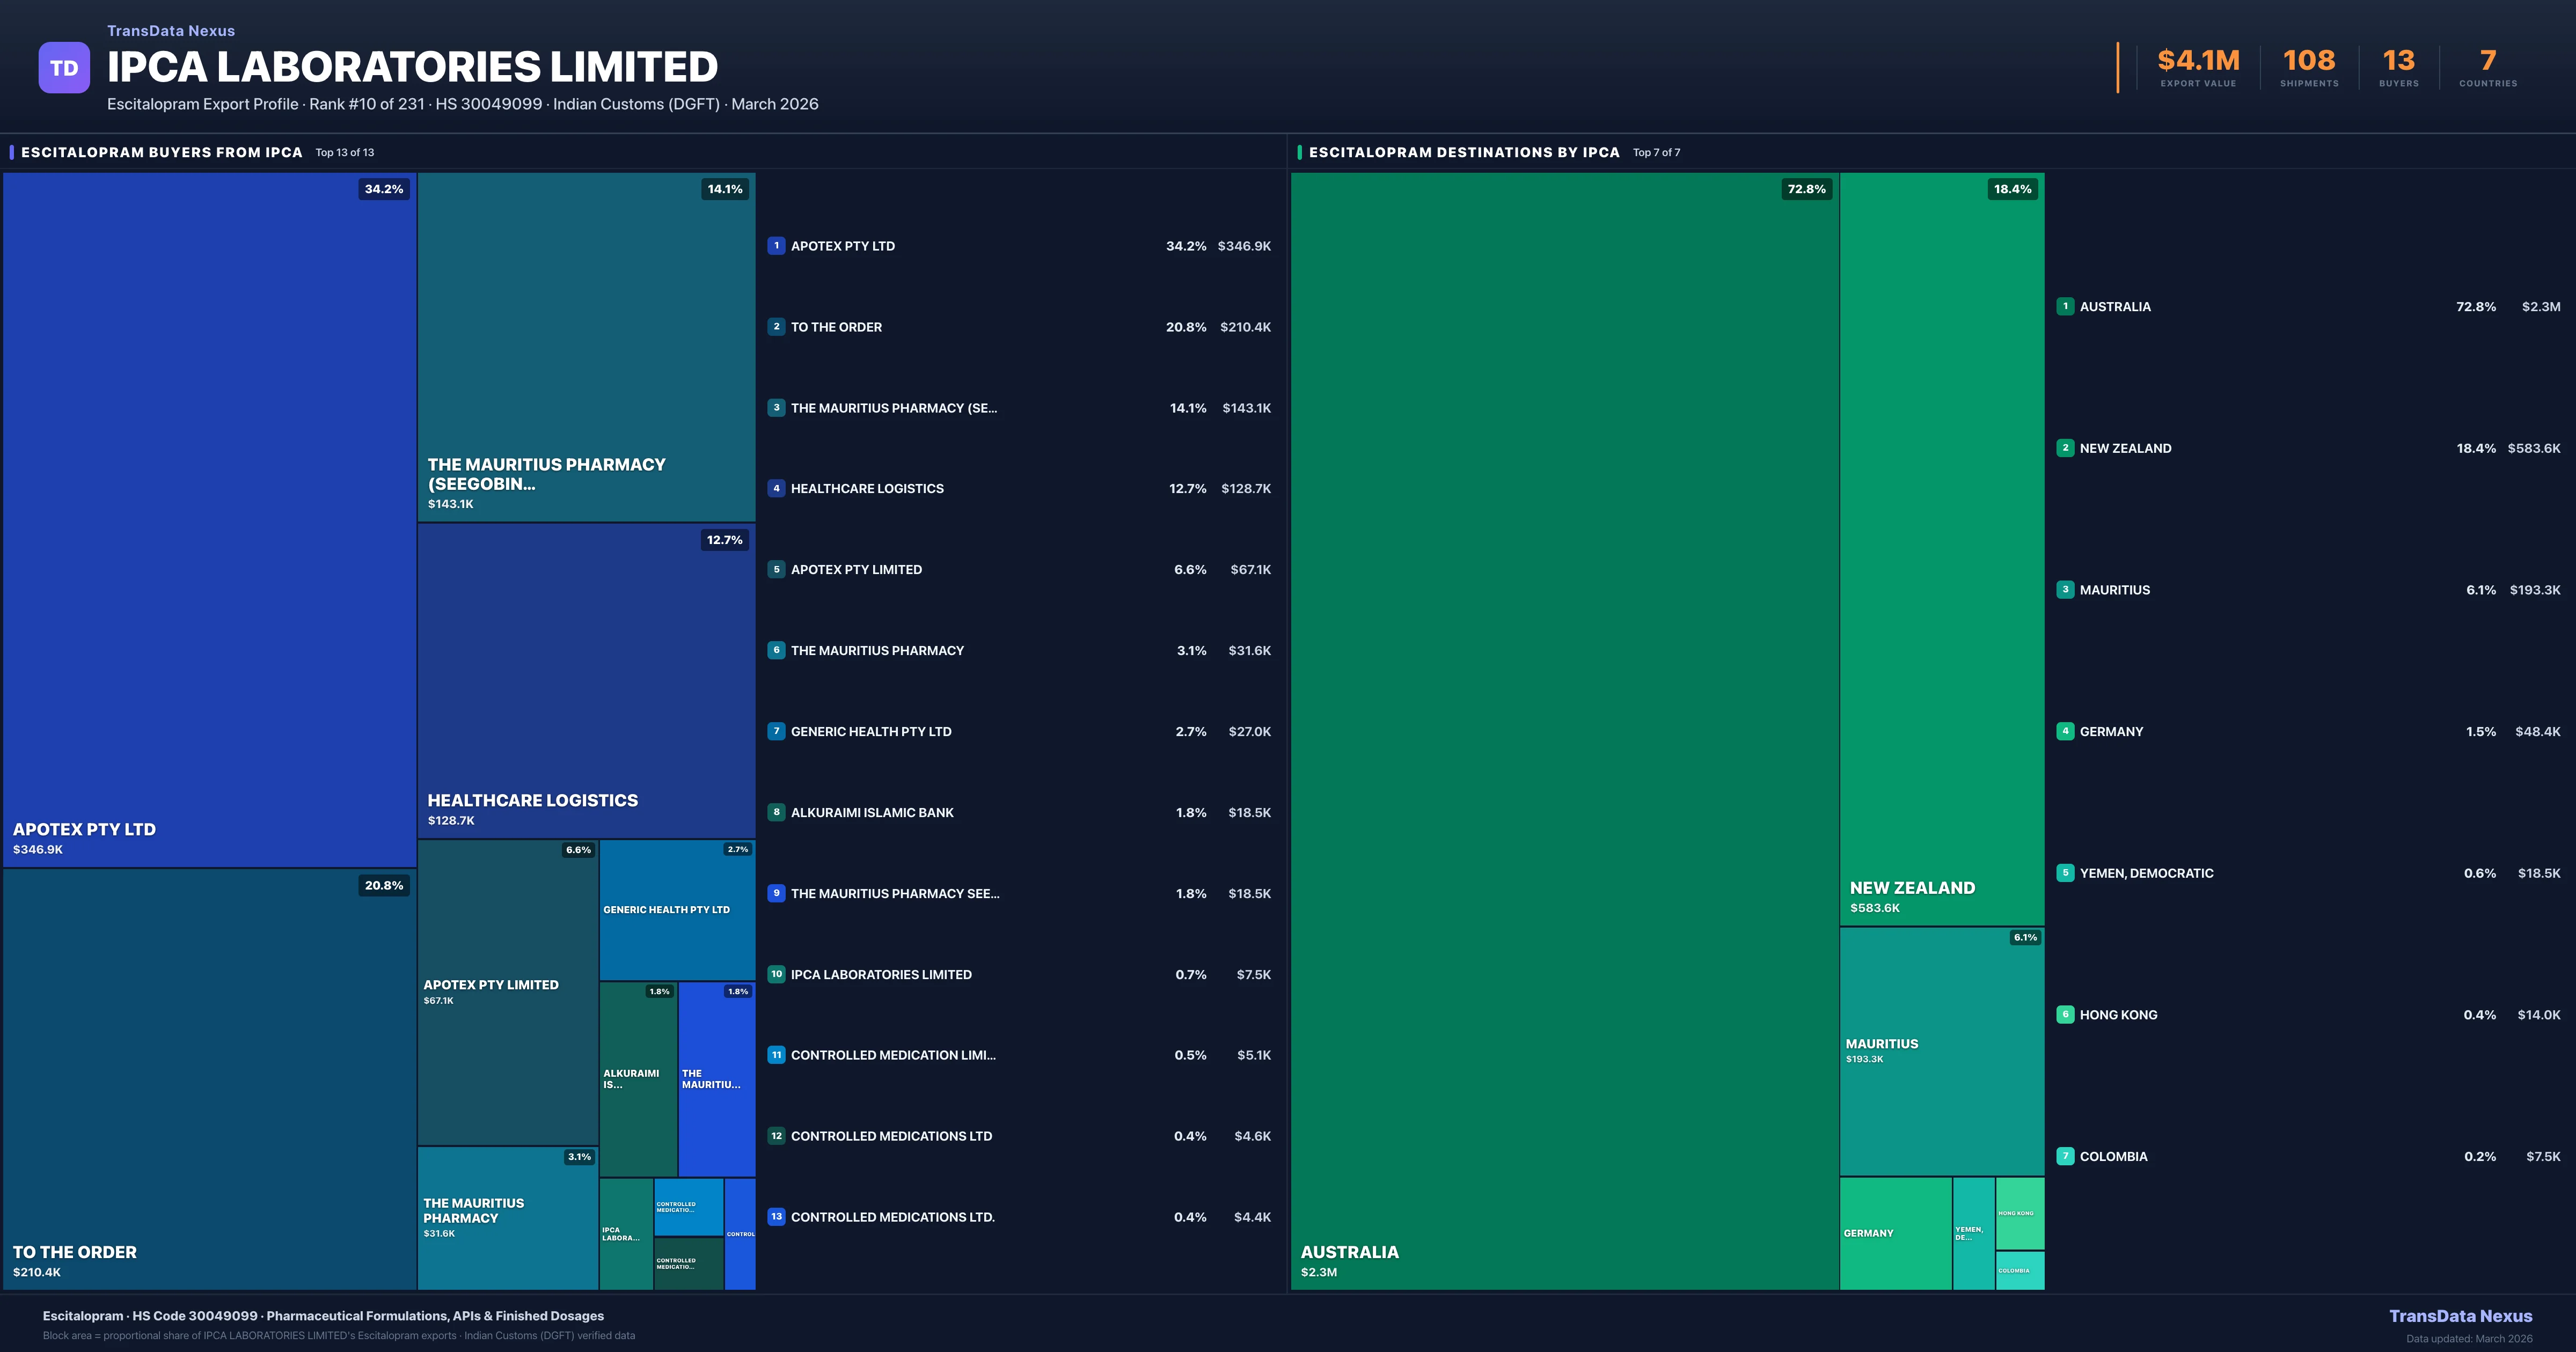Image resolution: width=2576 pixels, height=1352 pixels.
Task: Click rank badge 1 beside APOTEX PTY LTD
Action: (776, 246)
